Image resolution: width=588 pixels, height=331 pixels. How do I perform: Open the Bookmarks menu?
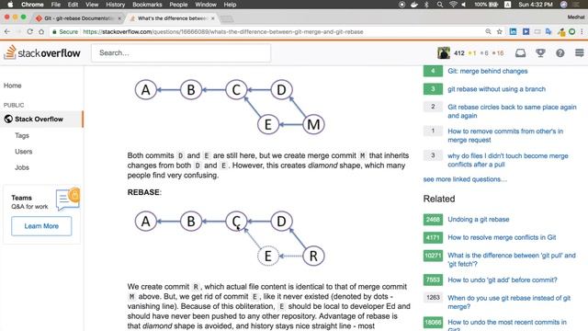point(147,5)
